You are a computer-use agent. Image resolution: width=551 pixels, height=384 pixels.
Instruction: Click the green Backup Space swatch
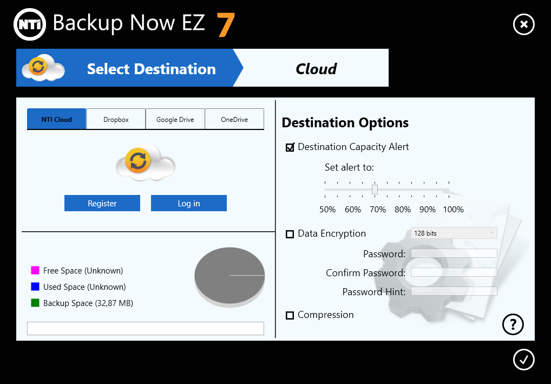[35, 303]
